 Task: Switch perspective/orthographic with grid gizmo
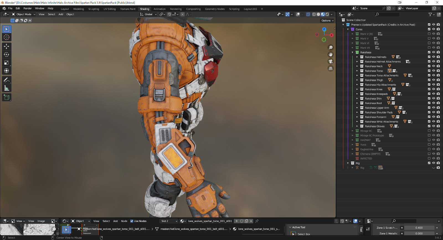[x=331, y=68]
